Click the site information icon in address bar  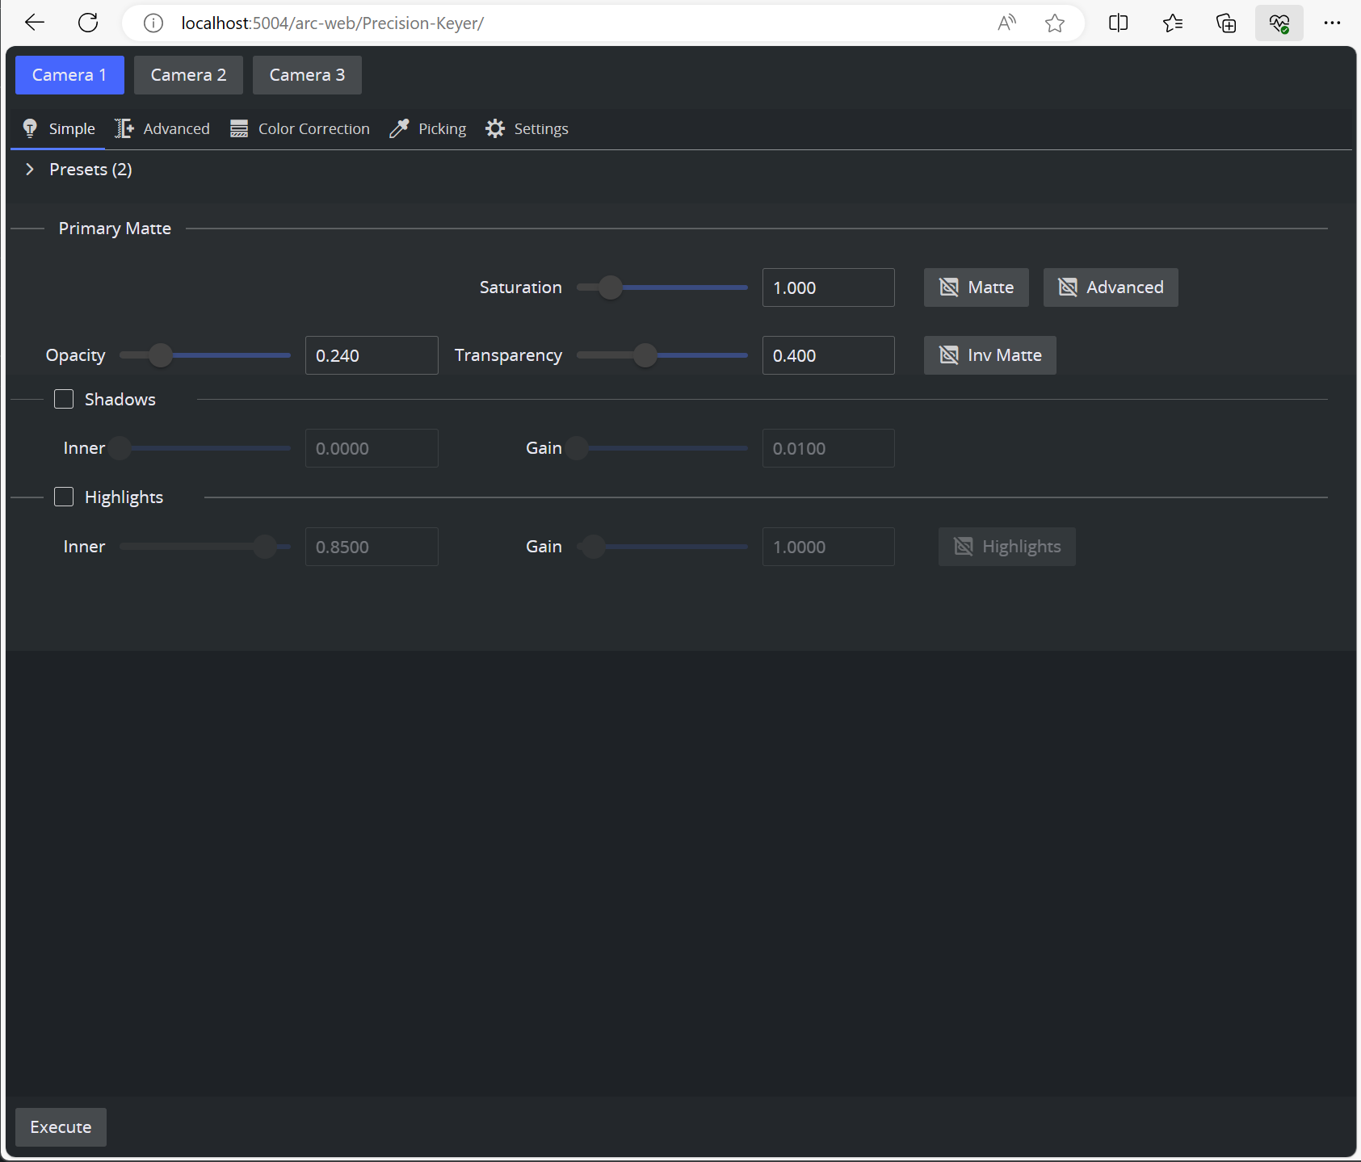[x=153, y=23]
